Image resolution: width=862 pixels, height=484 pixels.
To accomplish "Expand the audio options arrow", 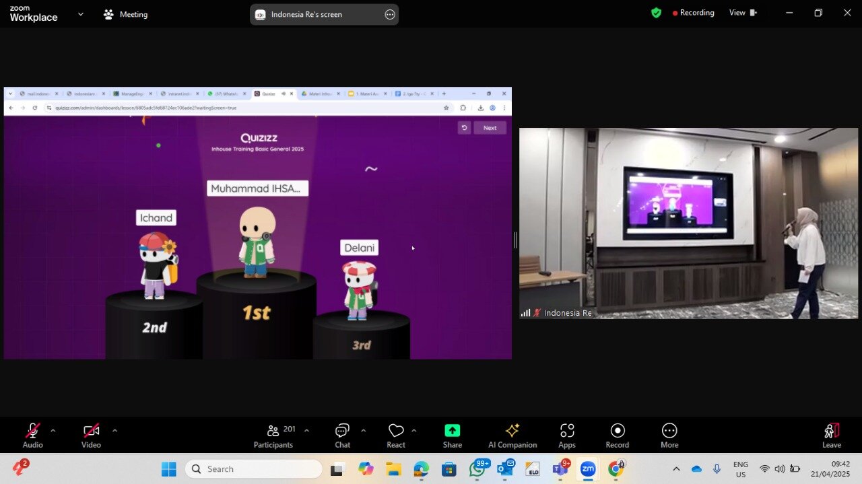I will click(x=53, y=430).
